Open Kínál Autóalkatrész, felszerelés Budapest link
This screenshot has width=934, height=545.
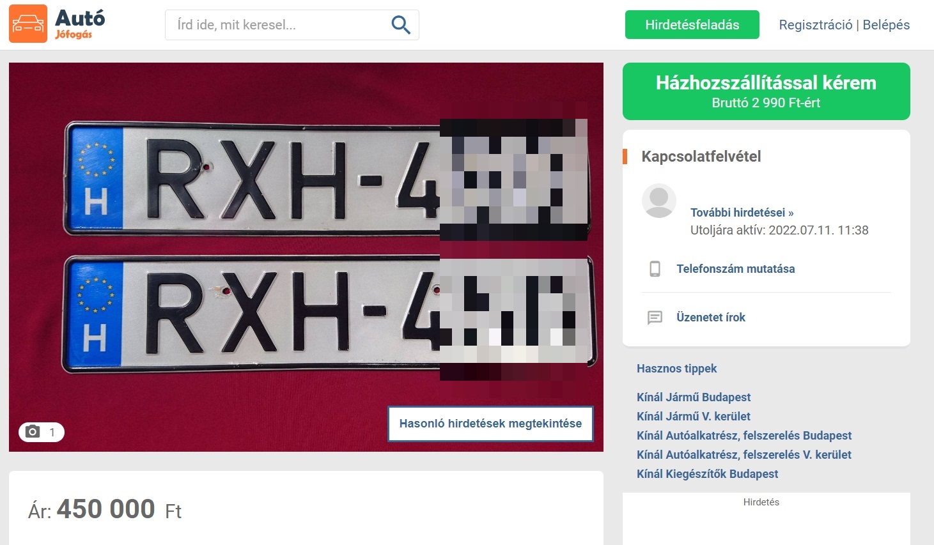coord(743,436)
